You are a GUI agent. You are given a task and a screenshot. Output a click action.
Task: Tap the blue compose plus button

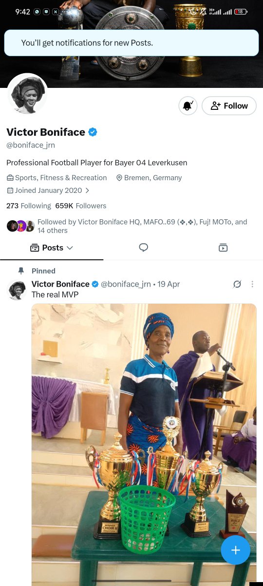click(x=236, y=550)
